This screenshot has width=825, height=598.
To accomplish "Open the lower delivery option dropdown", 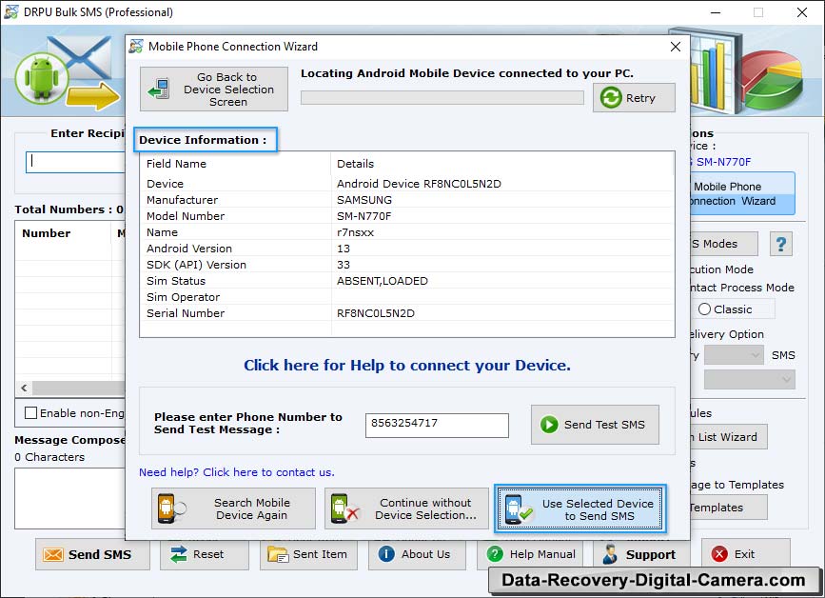I will click(x=750, y=379).
